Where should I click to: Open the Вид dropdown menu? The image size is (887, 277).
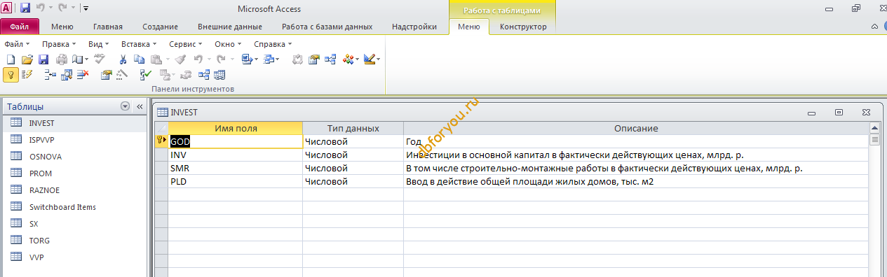pyautogui.click(x=99, y=43)
